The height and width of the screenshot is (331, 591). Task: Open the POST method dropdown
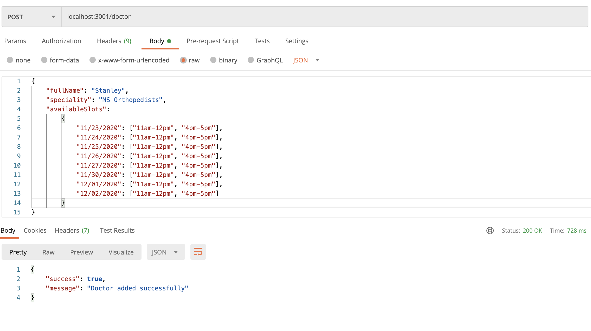point(31,17)
